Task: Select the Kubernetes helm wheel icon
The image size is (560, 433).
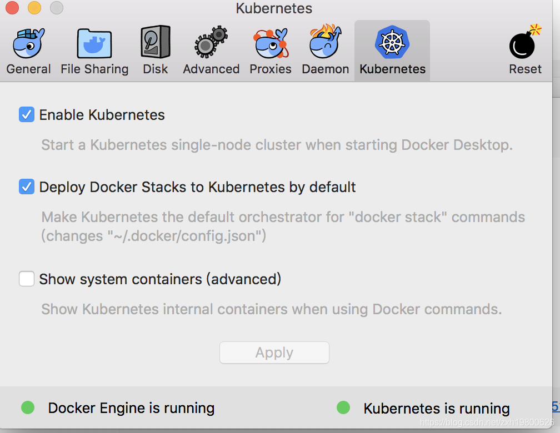Action: pos(392,43)
